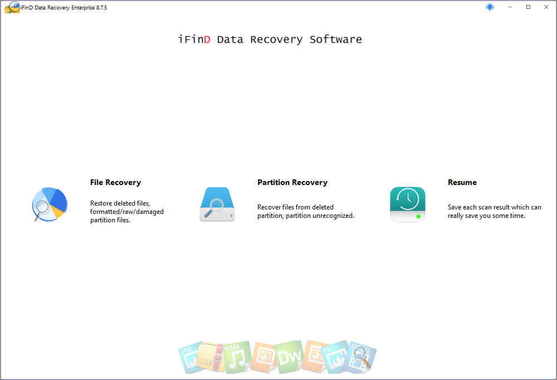Viewport: 557px width, 380px height.
Task: Minimize the iFinD window
Action: [x=510, y=7]
